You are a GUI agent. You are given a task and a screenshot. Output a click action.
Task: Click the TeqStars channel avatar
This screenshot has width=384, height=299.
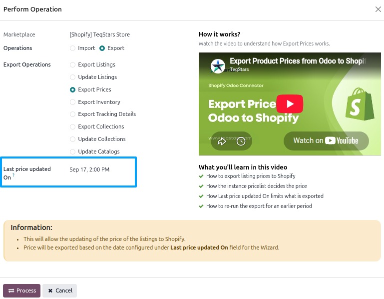tap(218, 66)
